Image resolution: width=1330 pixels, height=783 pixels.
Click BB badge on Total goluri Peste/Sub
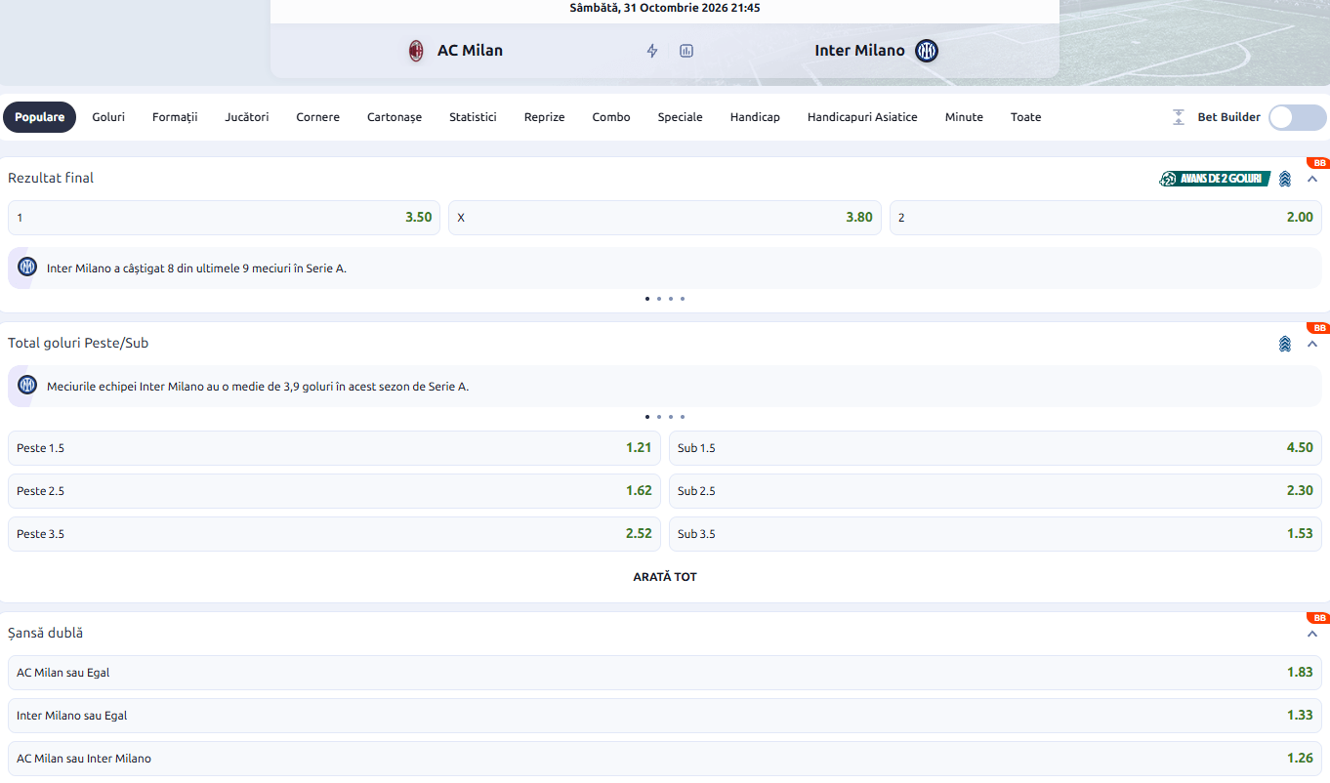(x=1319, y=328)
